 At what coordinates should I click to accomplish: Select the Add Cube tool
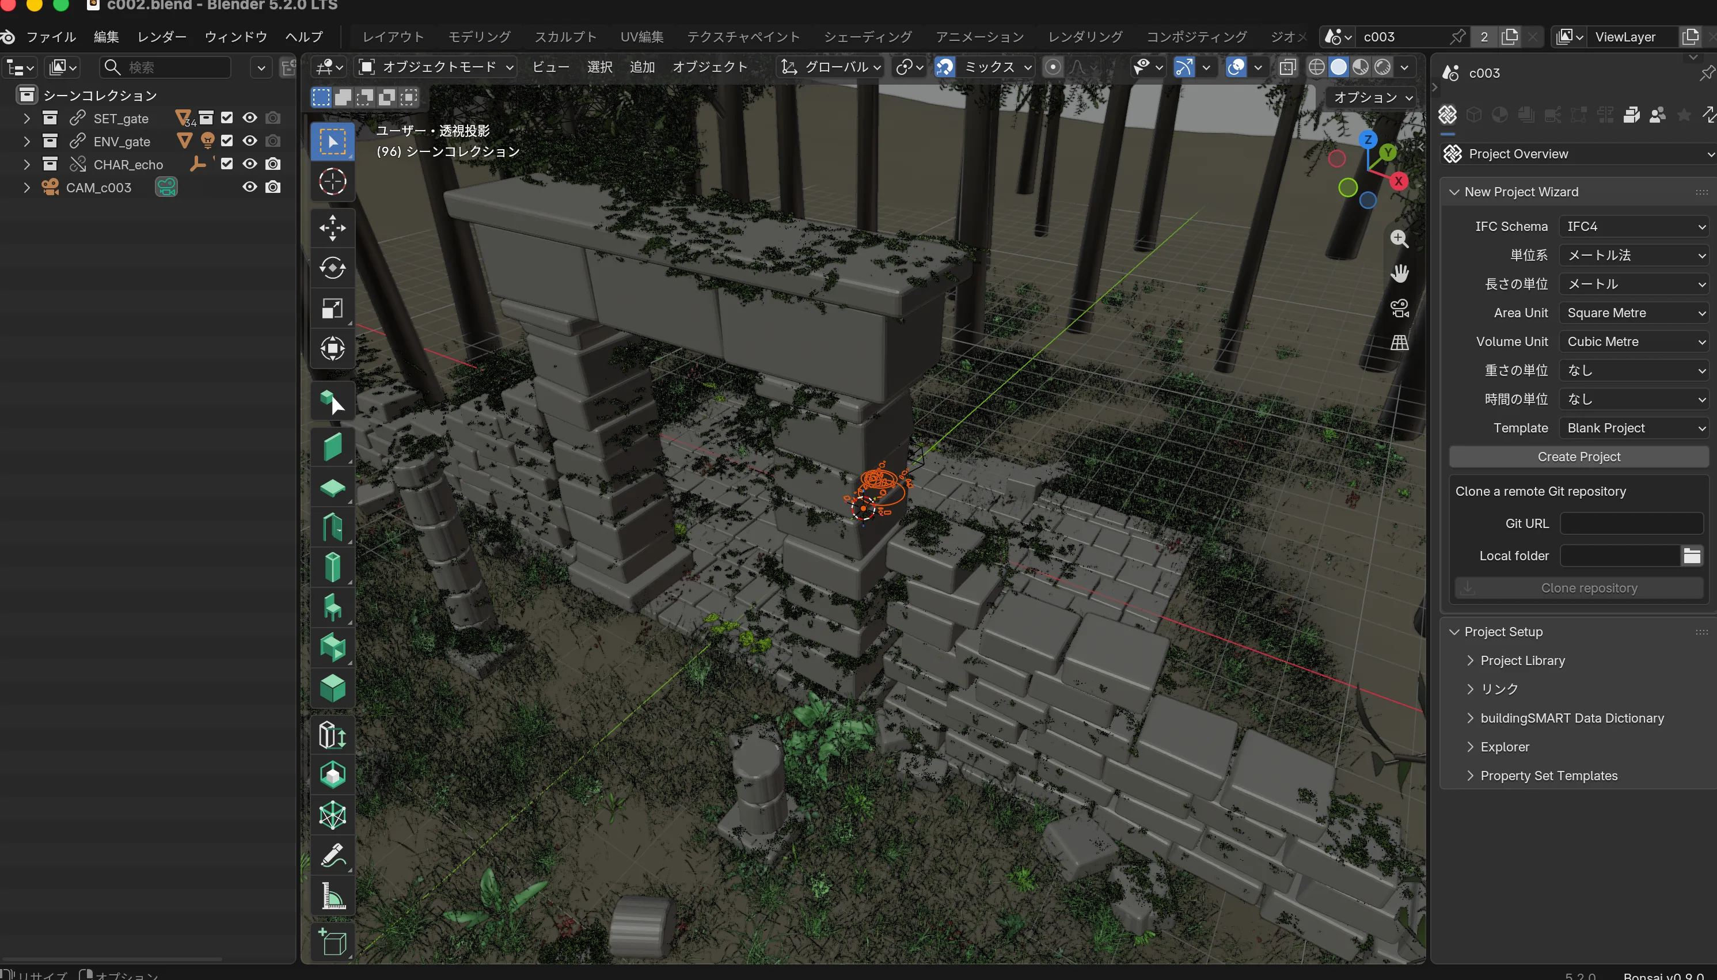tap(332, 941)
